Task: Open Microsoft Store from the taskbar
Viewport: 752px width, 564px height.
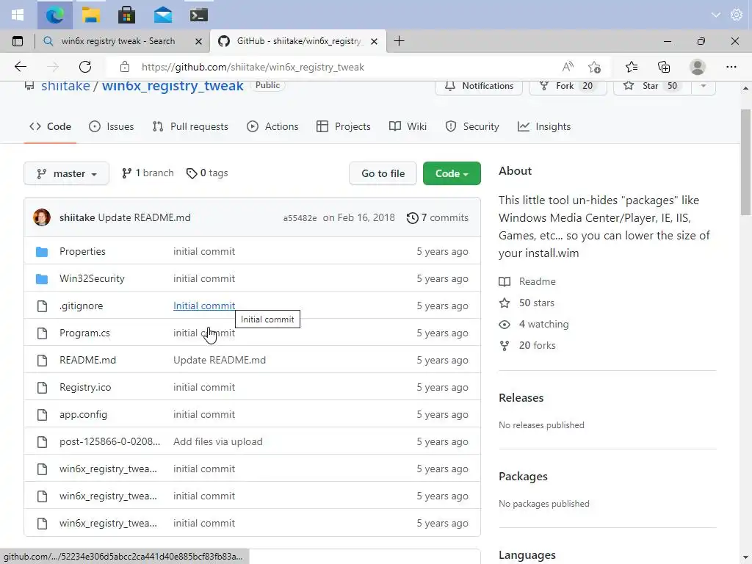Action: 126,15
